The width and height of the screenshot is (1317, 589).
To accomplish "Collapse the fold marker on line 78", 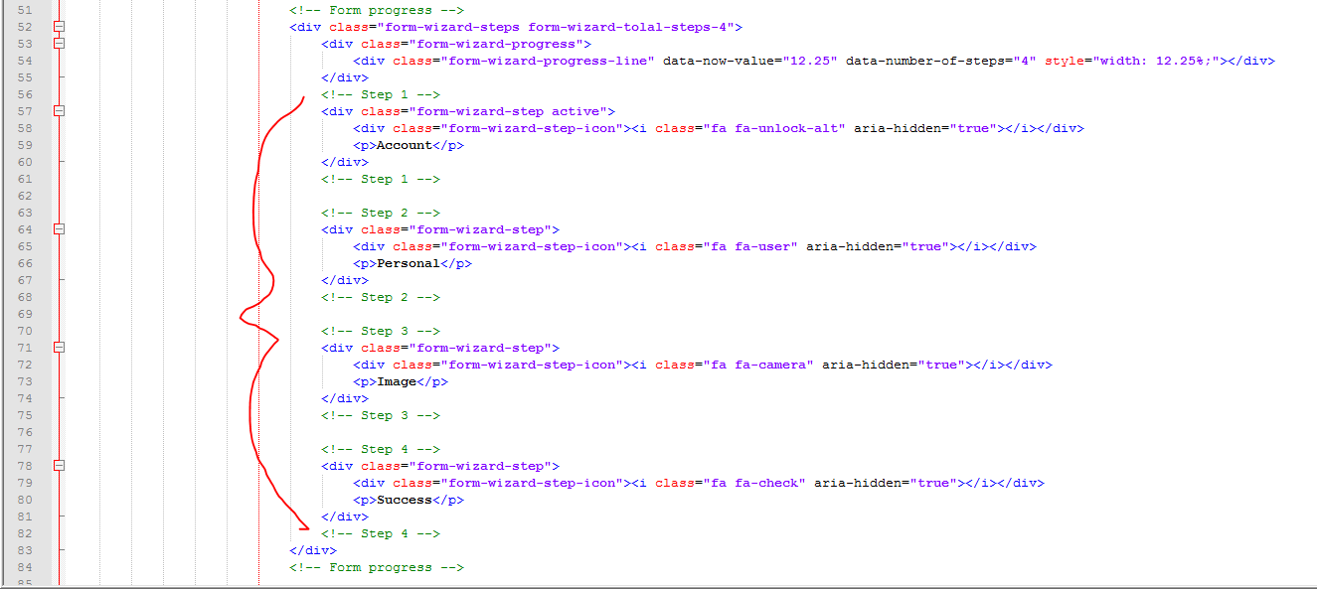I will pos(59,466).
